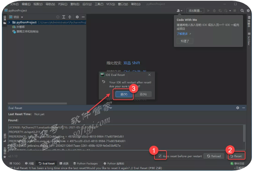Screen dimensions: 253x171
Task: Open the 编辑(E) menu
Action: [26, 4]
